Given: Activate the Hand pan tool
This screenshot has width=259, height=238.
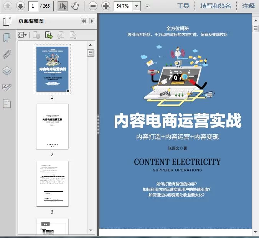Looking at the screenshot, I should click(x=75, y=6).
